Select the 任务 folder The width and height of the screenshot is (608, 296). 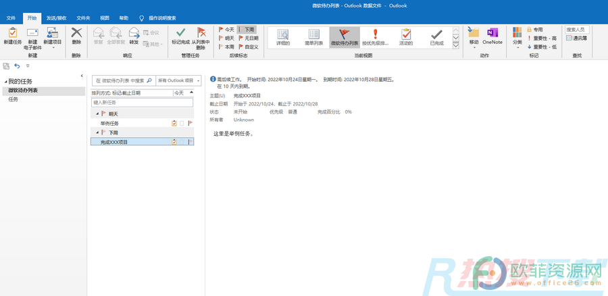pos(14,99)
